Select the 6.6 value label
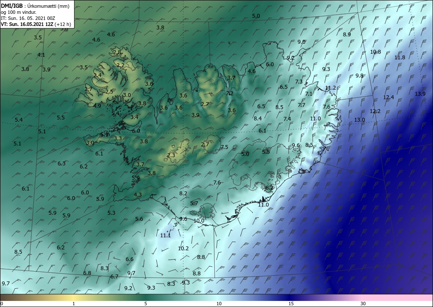The image size is (433, 307). (x=129, y=259)
